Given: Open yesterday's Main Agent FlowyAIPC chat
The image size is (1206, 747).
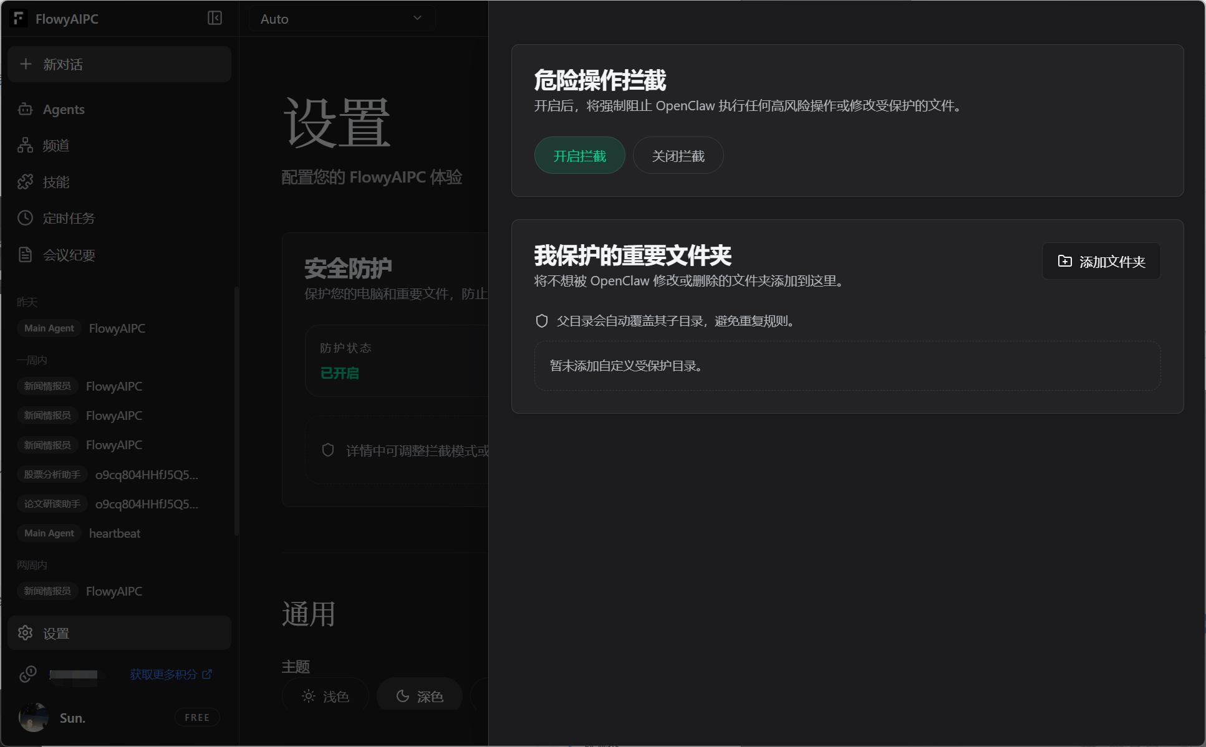Looking at the screenshot, I should [x=119, y=328].
